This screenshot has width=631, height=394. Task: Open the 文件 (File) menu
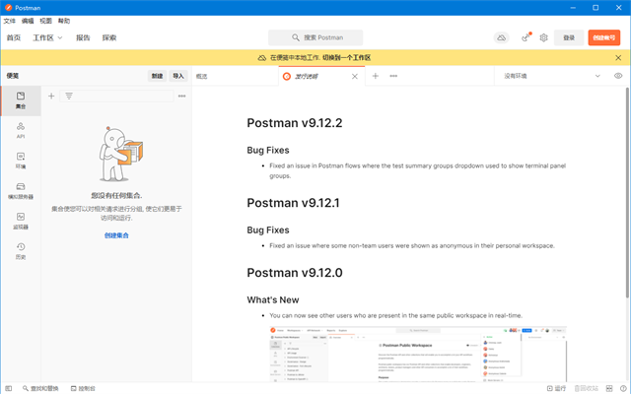10,21
